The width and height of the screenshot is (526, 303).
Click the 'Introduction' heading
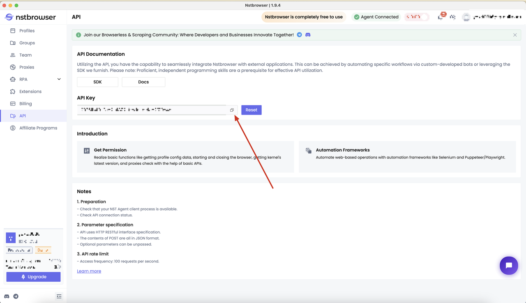click(92, 134)
